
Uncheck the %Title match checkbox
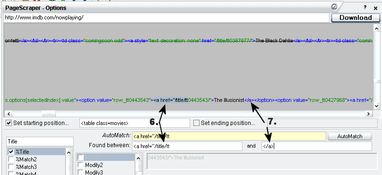pyautogui.click(x=11, y=152)
